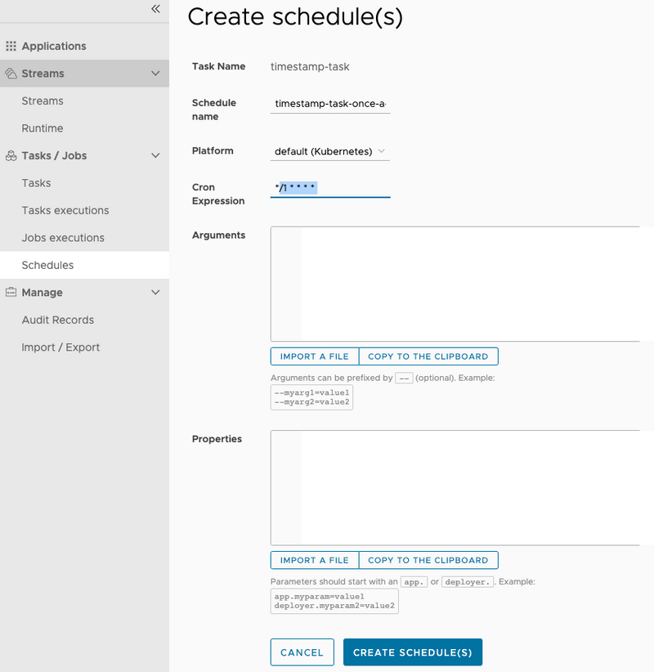Open the Platform dropdown
Viewport: 654px width, 672px height.
(x=329, y=151)
